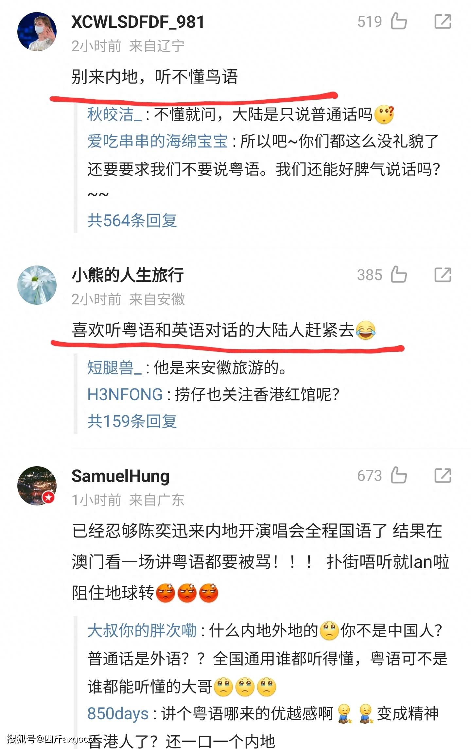Expand the 共159条回复 reply thread

point(132,421)
